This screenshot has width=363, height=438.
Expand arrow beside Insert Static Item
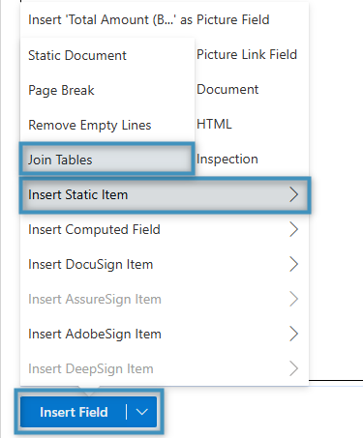pyautogui.click(x=293, y=194)
